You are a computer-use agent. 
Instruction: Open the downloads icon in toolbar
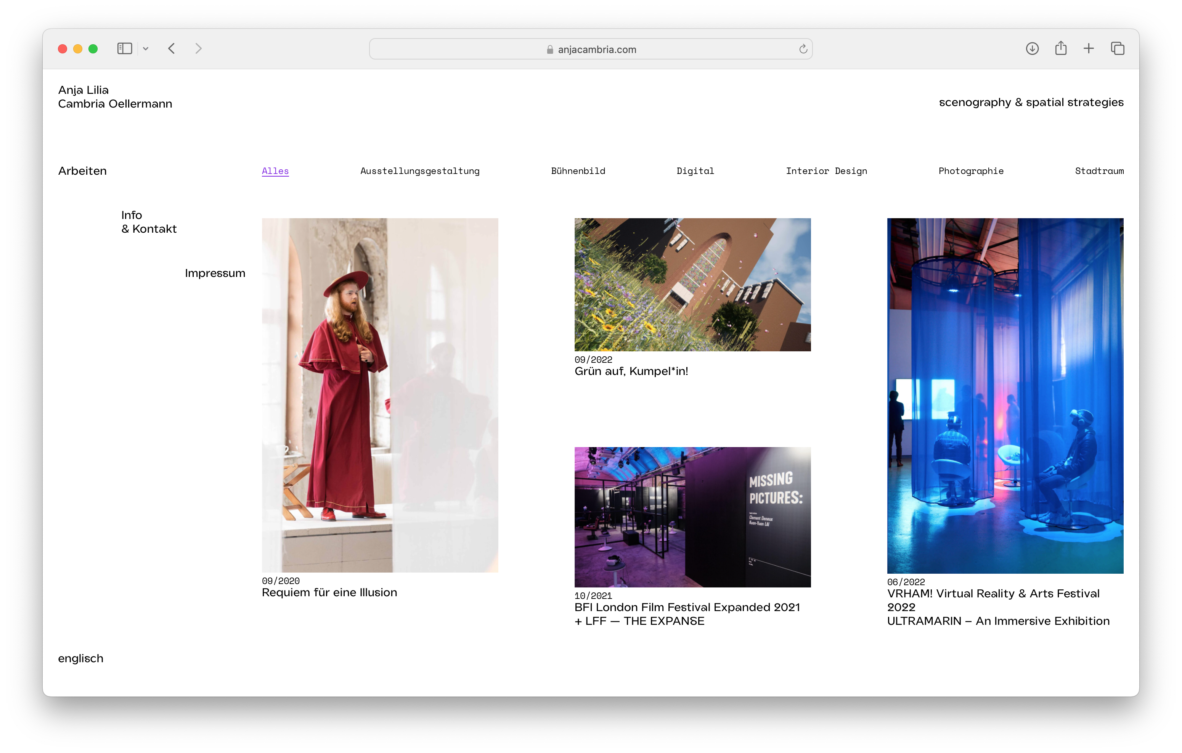1032,48
